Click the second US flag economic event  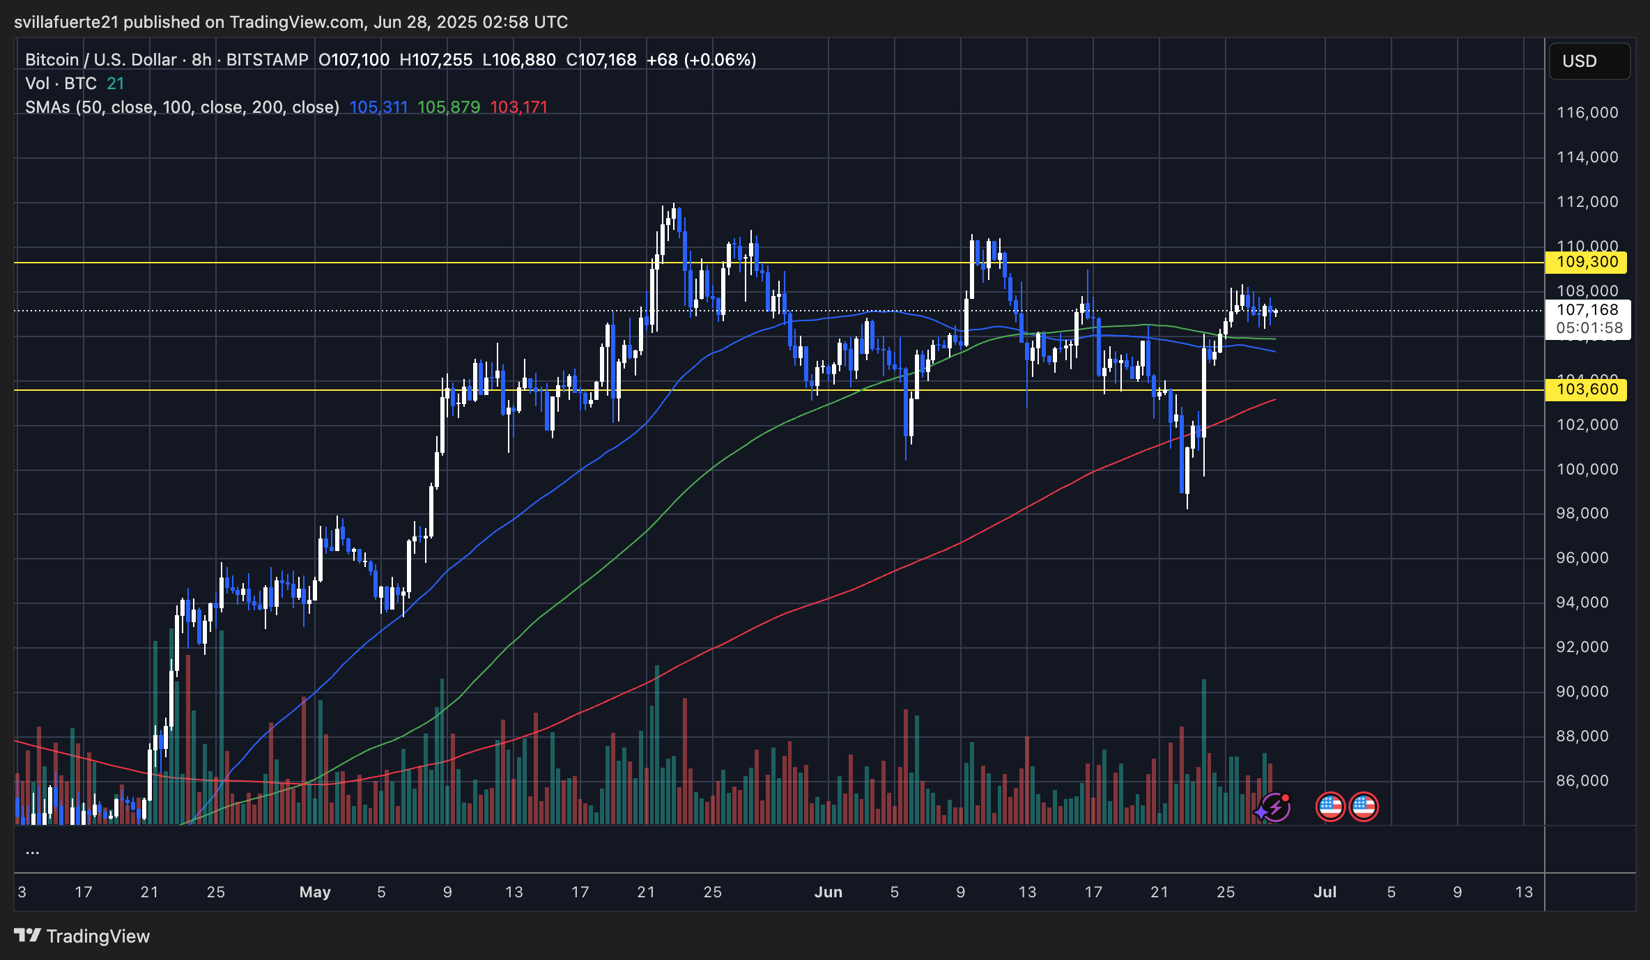1364,807
